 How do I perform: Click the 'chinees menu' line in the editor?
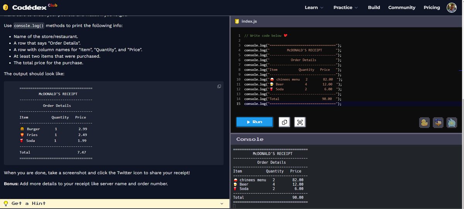pos(293,79)
